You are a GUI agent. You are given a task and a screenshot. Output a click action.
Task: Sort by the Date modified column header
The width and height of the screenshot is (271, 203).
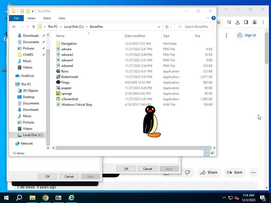pos(135,36)
